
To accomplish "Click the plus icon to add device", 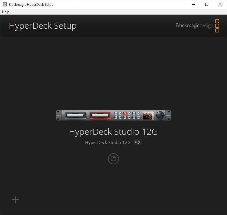I will pos(15,200).
